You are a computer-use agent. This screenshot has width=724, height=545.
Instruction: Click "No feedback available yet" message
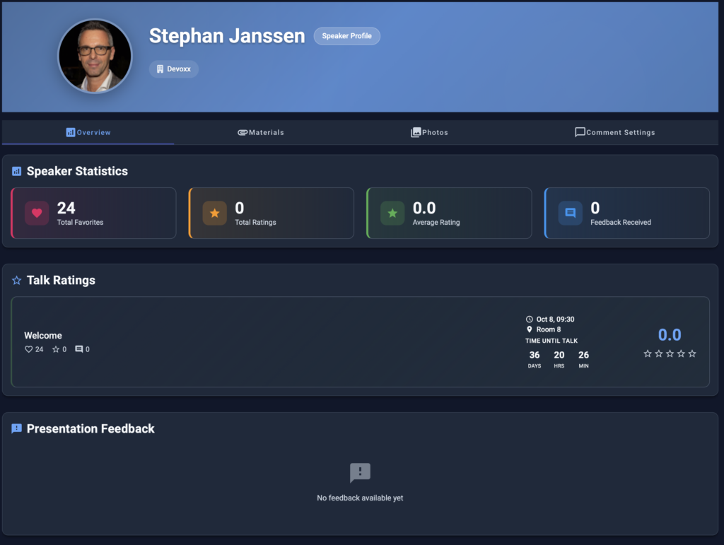(x=360, y=498)
